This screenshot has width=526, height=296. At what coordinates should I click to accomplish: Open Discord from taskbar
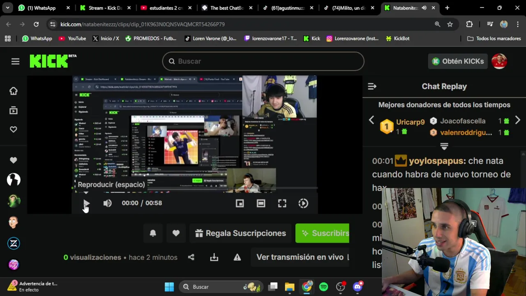(358, 287)
